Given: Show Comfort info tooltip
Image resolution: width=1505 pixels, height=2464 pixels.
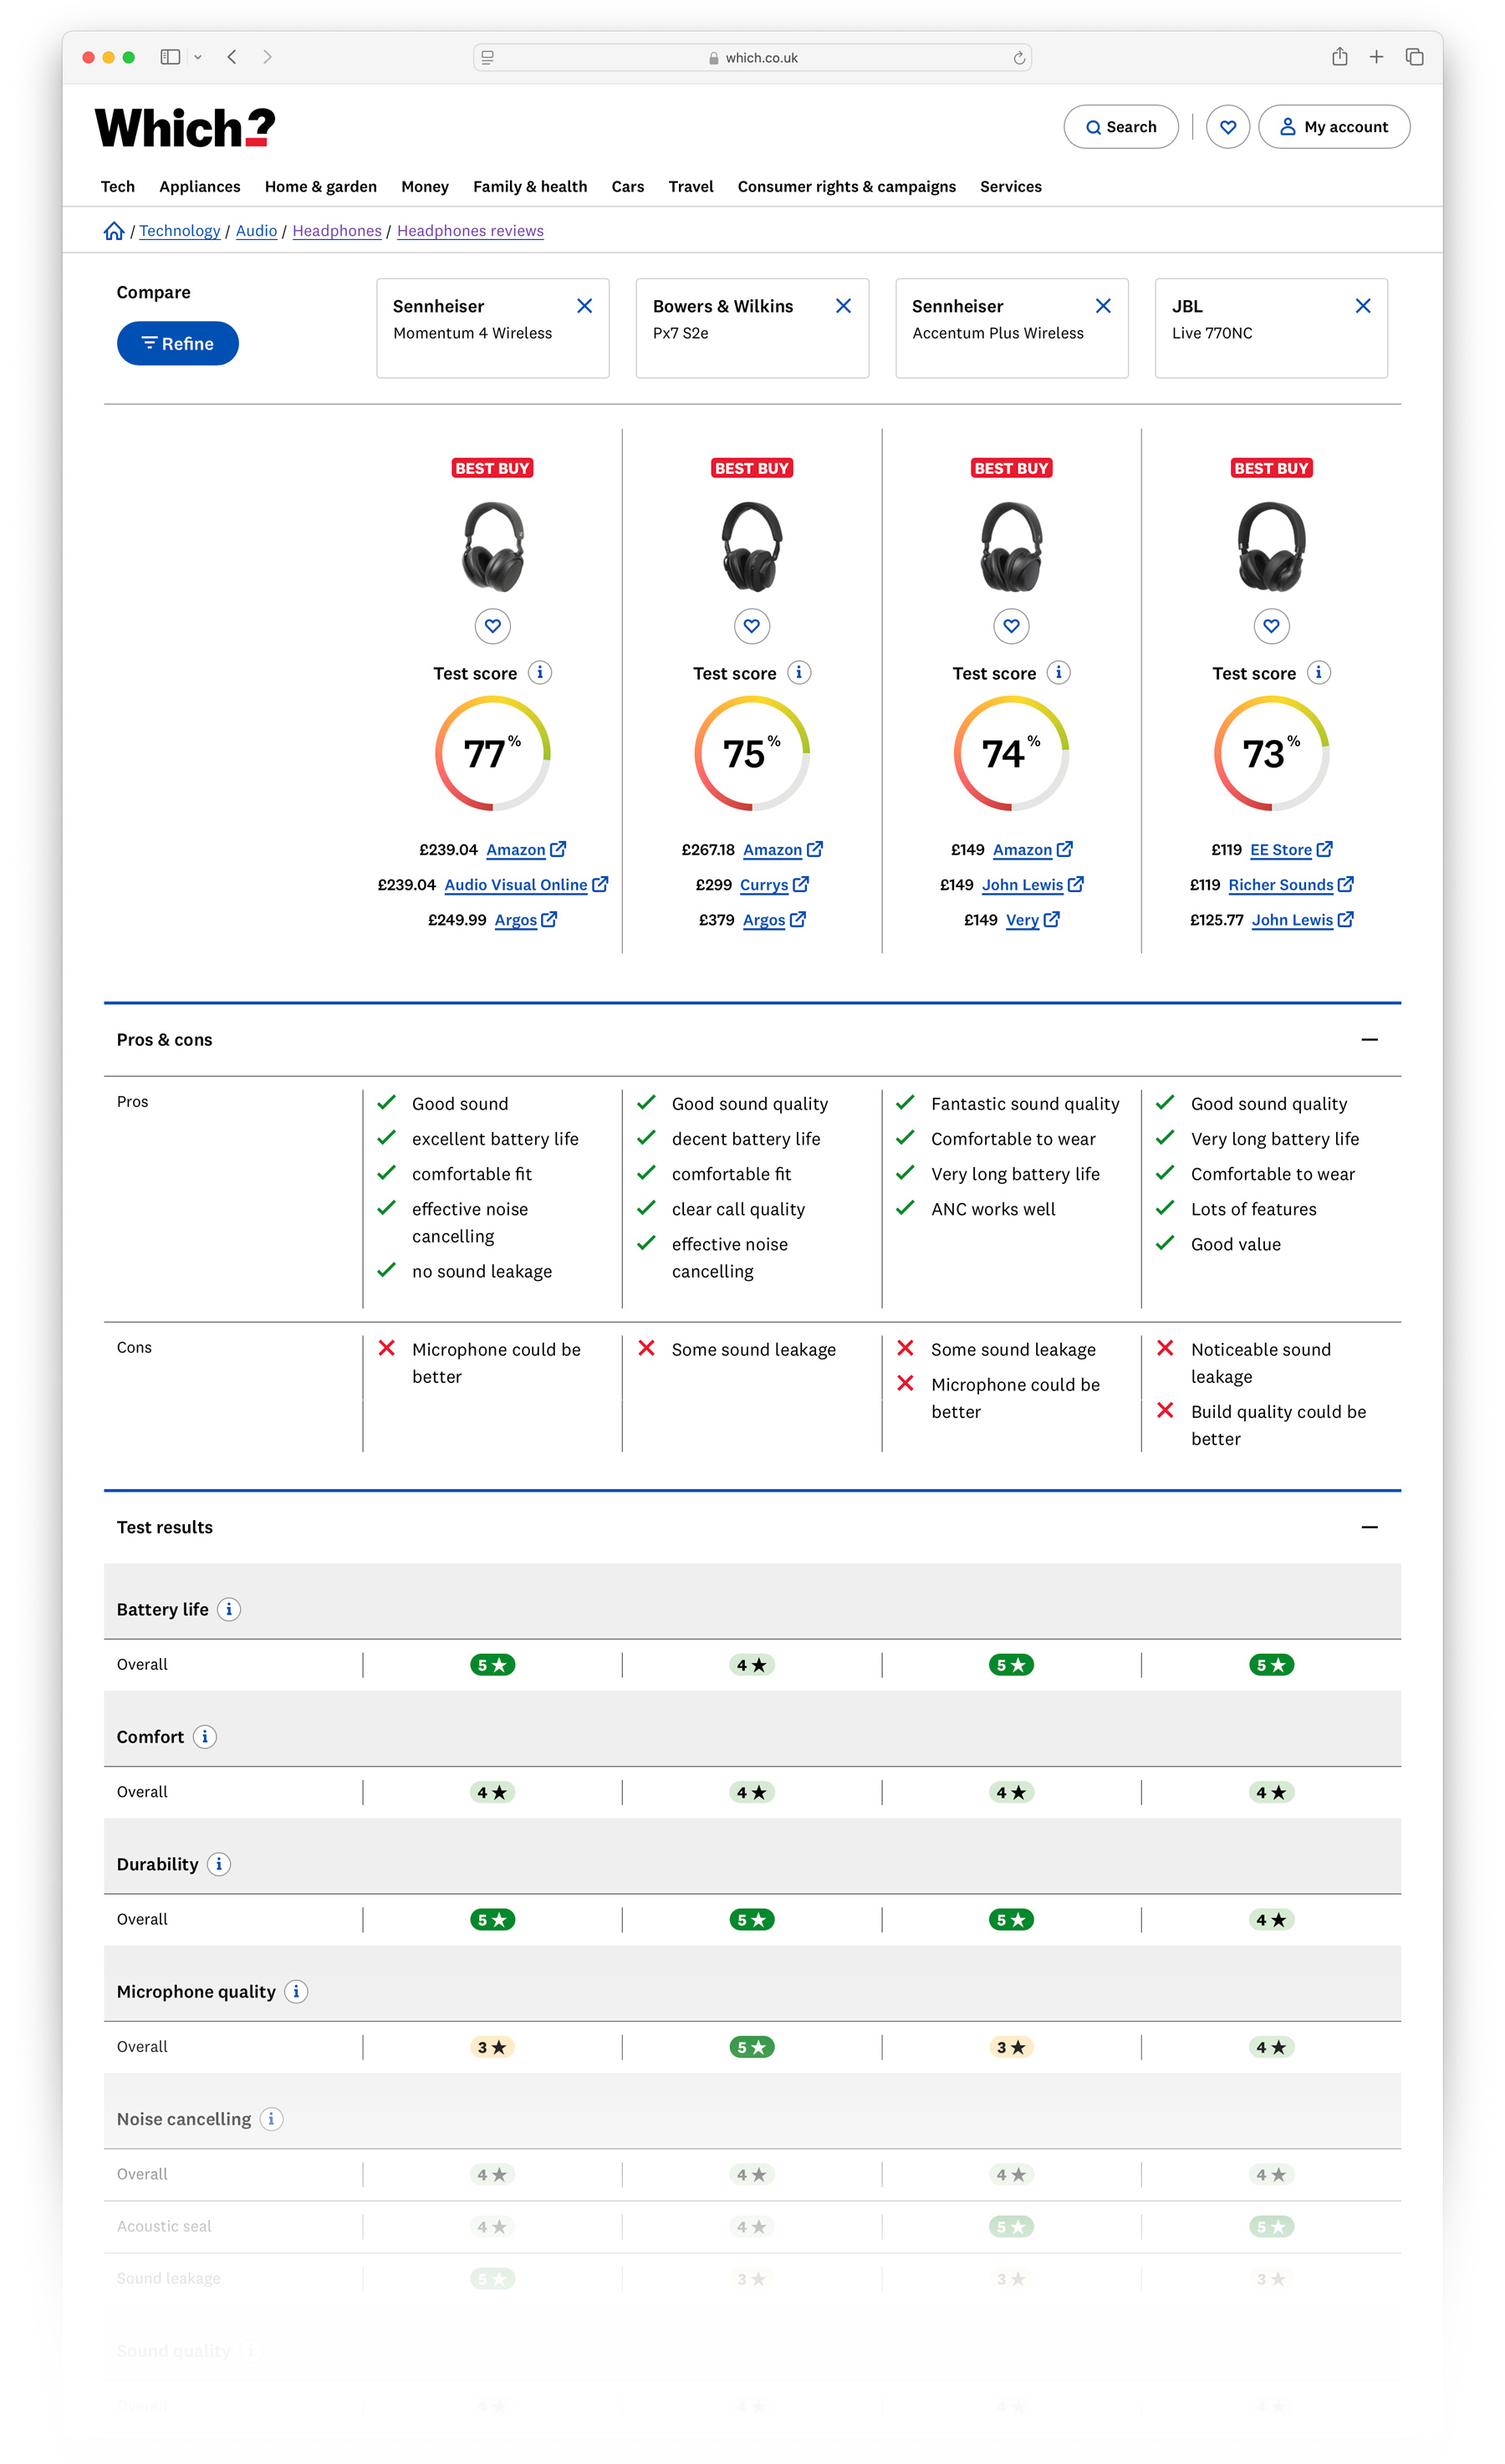Looking at the screenshot, I should point(205,1737).
